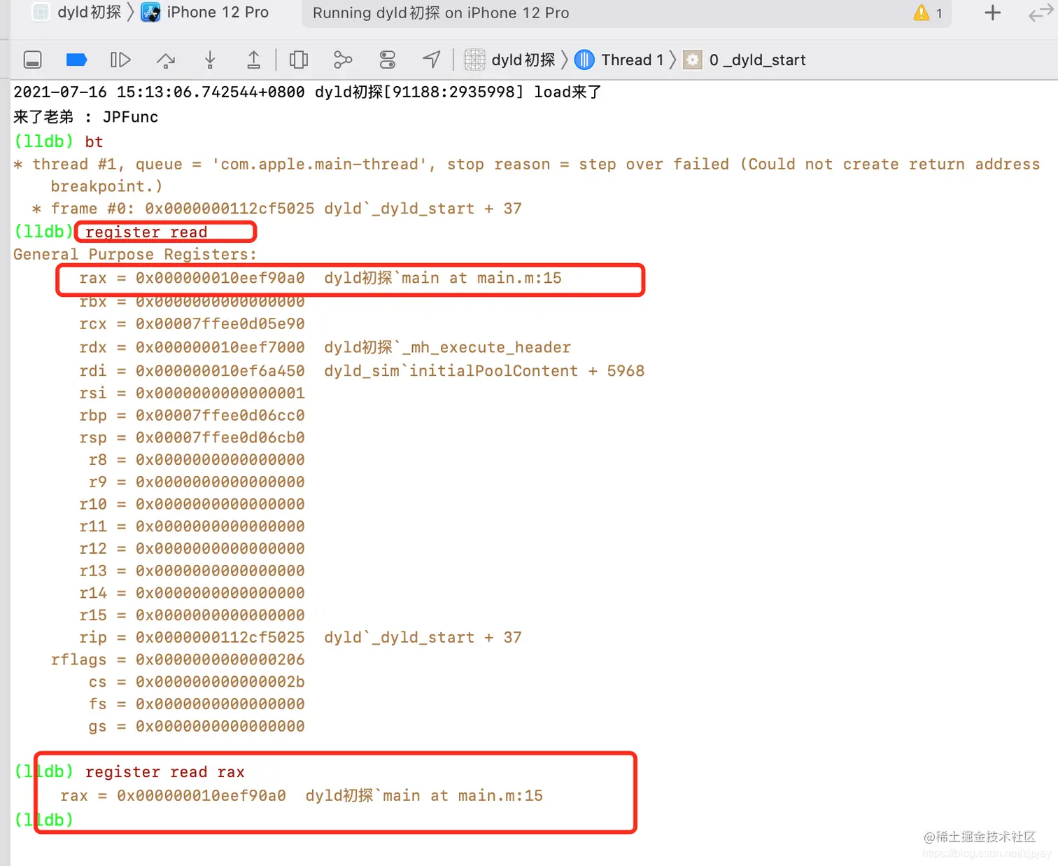This screenshot has width=1058, height=866.
Task: Click the load来了 log timestamp line
Action: pos(307,92)
